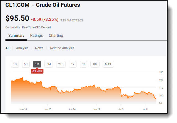Switch to the Summary tab

pyautogui.click(x=16, y=36)
